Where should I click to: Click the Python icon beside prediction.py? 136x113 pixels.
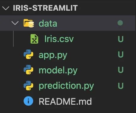pyautogui.click(x=28, y=85)
